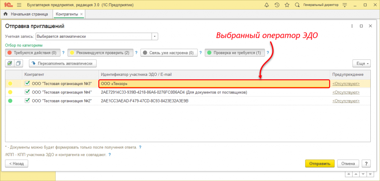Open help next to the 'после получения ответа' note

tap(140, 147)
